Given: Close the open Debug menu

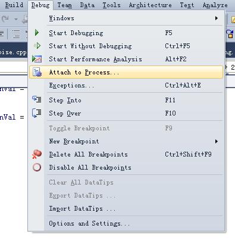Looking at the screenshot, I should pyautogui.click(x=40, y=5).
